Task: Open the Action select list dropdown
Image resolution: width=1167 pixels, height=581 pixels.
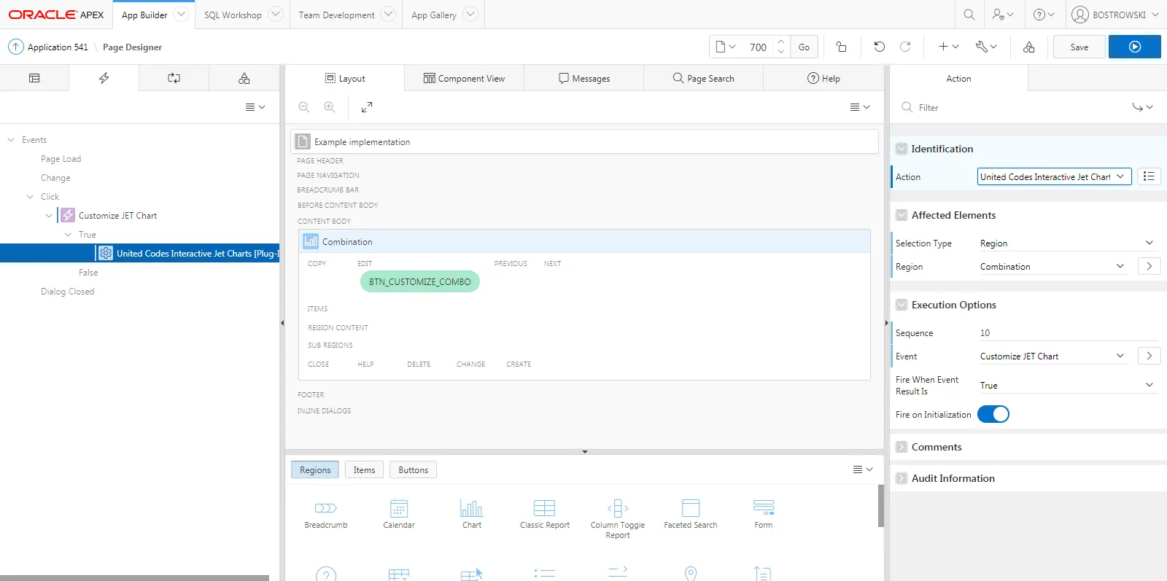Action: click(x=1054, y=176)
